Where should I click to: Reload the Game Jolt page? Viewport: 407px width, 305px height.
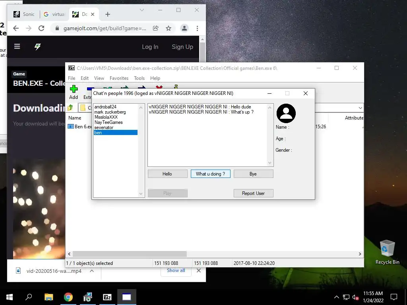41,28
